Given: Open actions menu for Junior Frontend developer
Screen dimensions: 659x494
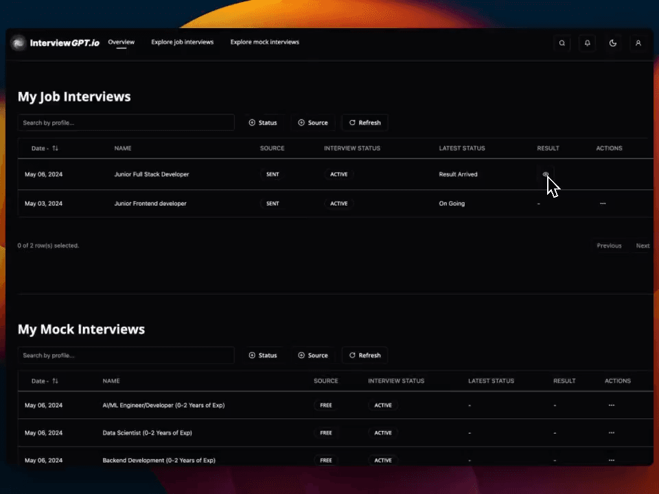Looking at the screenshot, I should click(603, 204).
